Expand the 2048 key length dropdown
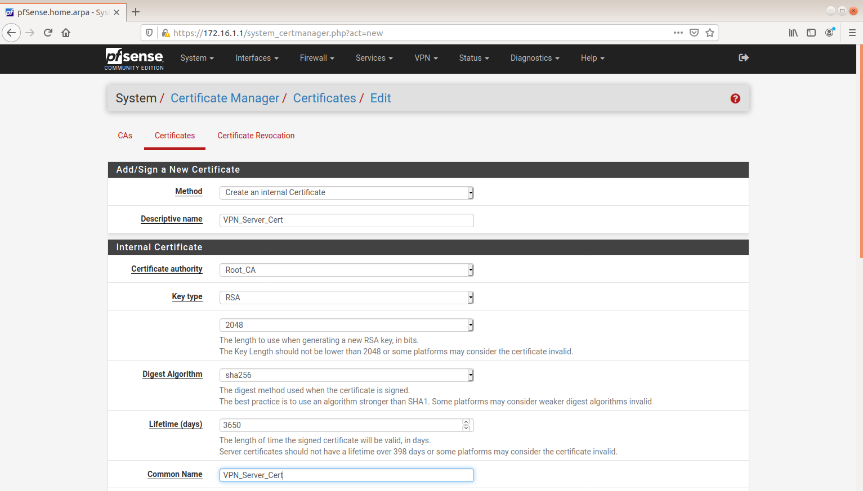 (x=346, y=325)
